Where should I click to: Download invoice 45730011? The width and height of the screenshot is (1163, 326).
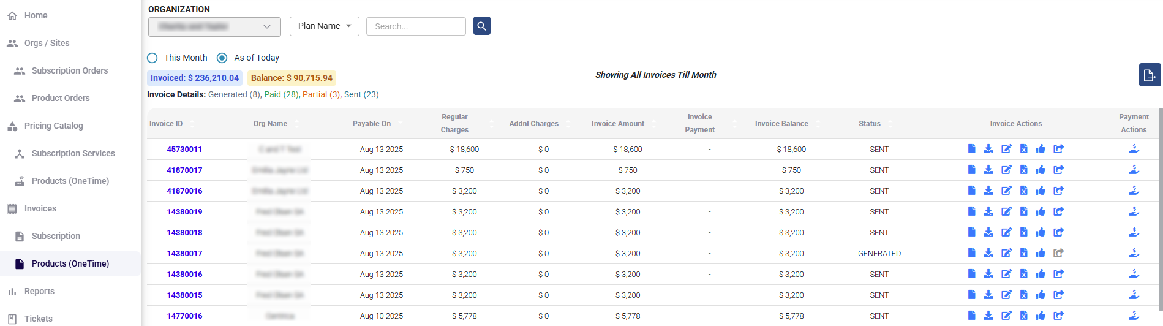click(988, 149)
